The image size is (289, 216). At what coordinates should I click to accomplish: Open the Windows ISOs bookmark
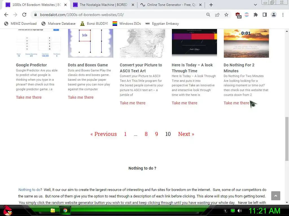127,24
